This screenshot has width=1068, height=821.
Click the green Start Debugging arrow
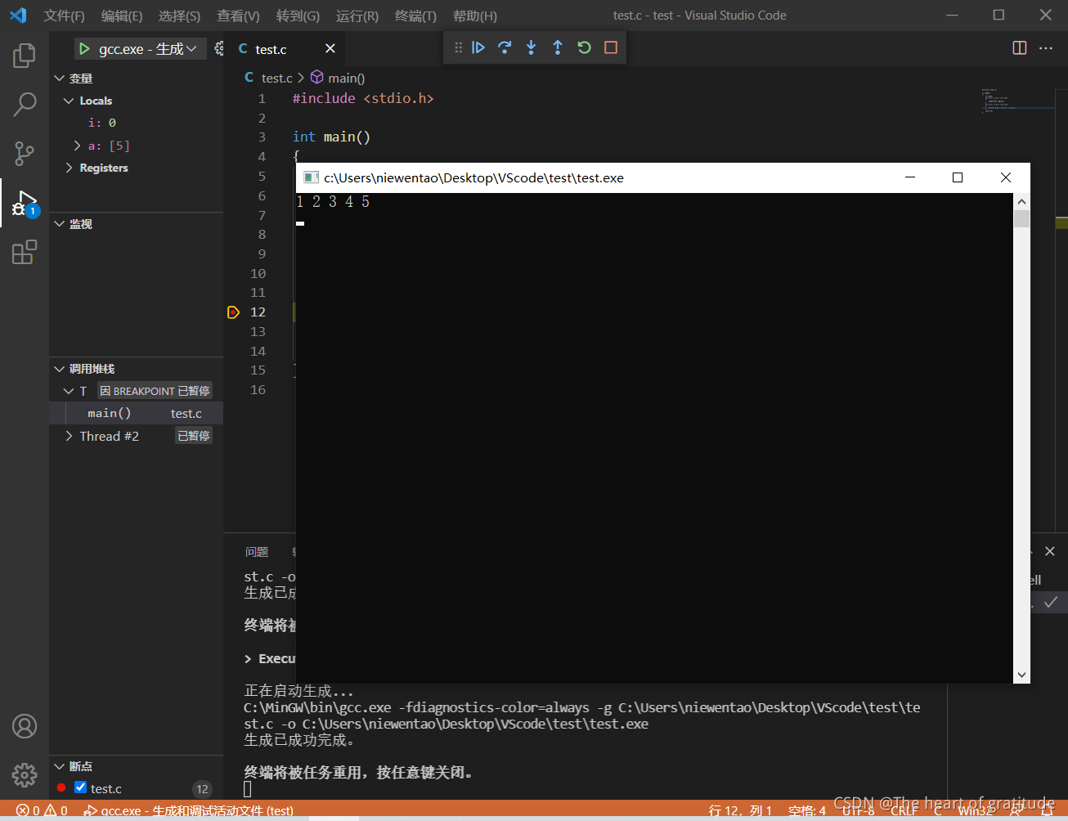tap(84, 49)
